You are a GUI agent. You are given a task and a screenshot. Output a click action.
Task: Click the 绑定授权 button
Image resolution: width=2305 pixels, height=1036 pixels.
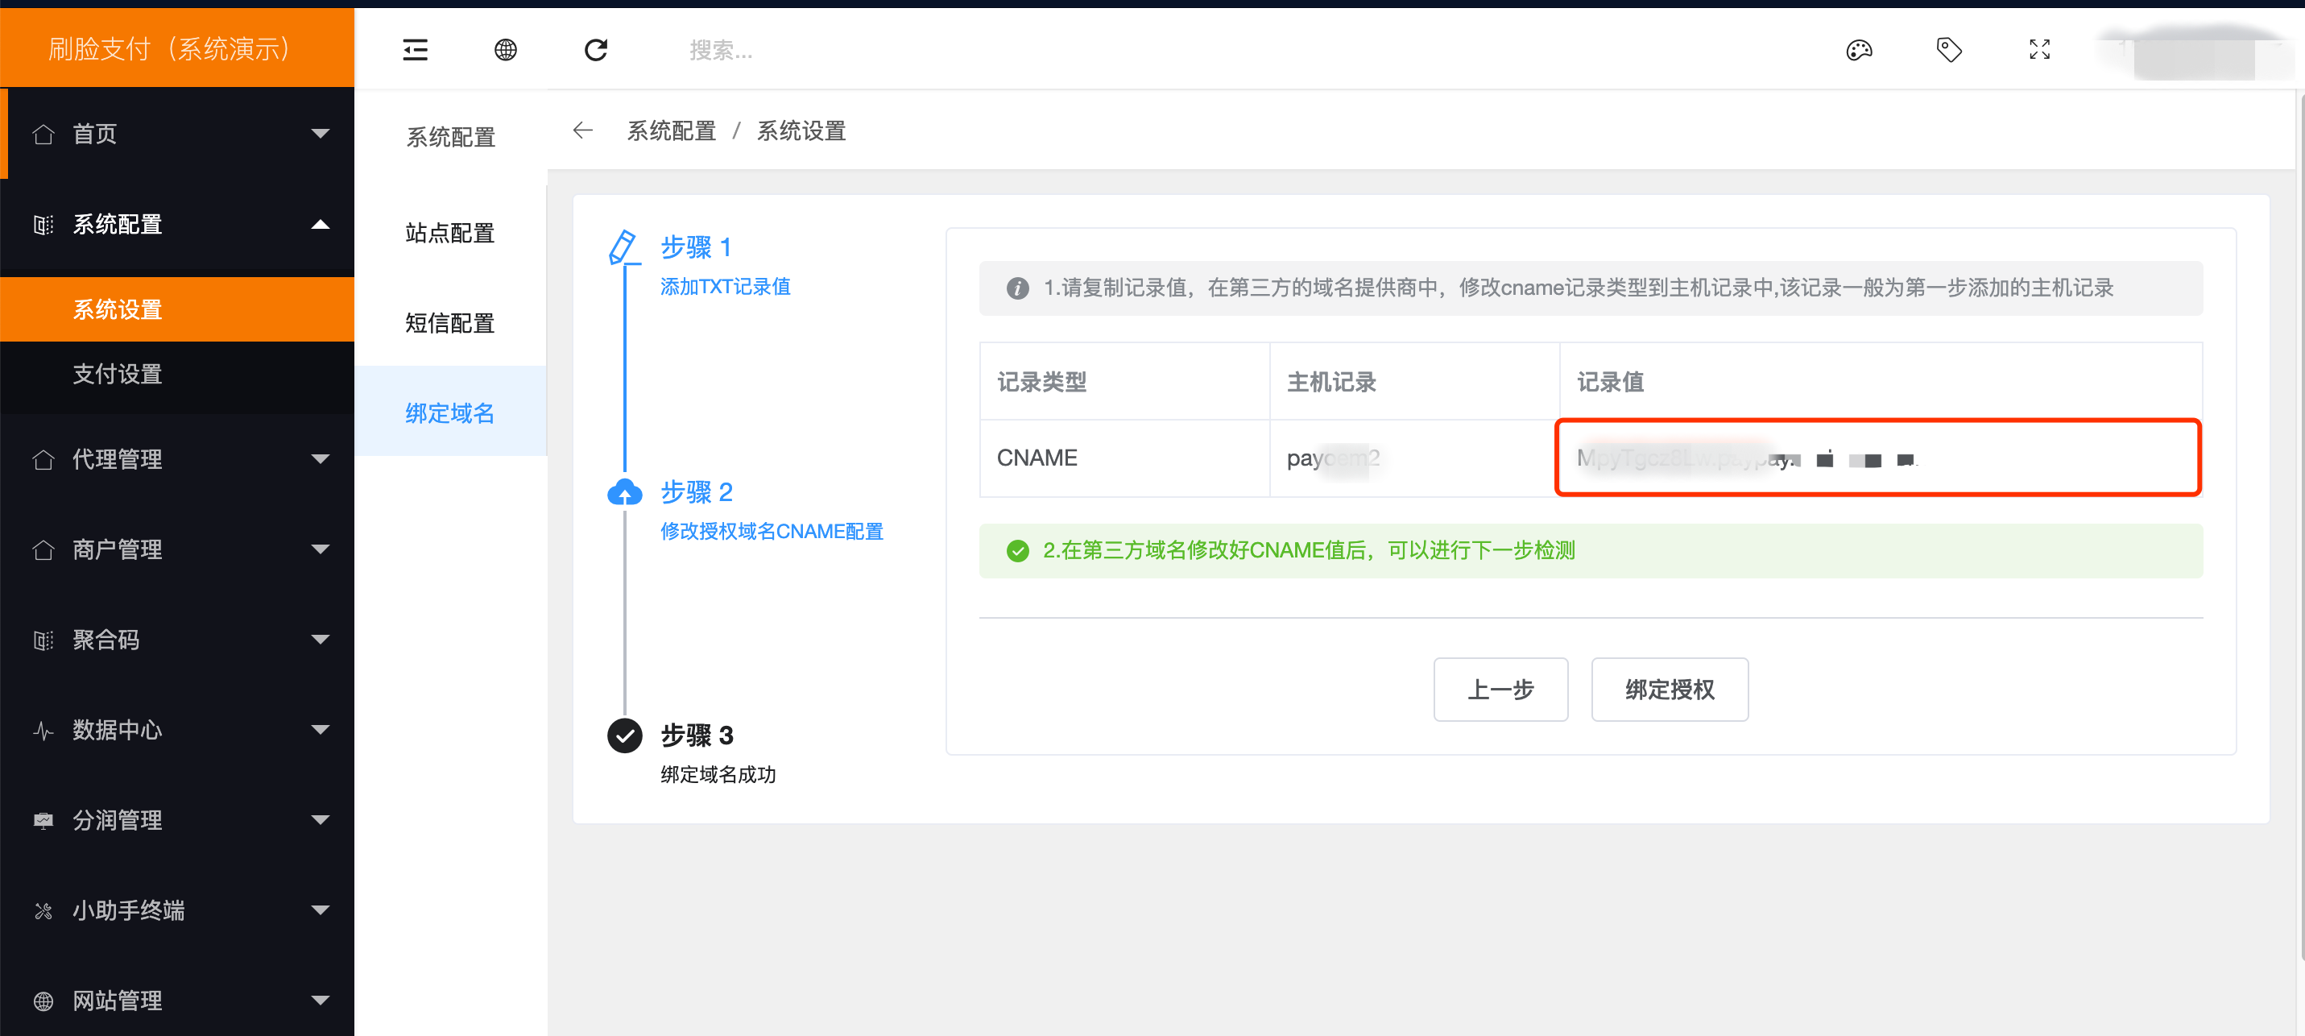coord(1669,689)
